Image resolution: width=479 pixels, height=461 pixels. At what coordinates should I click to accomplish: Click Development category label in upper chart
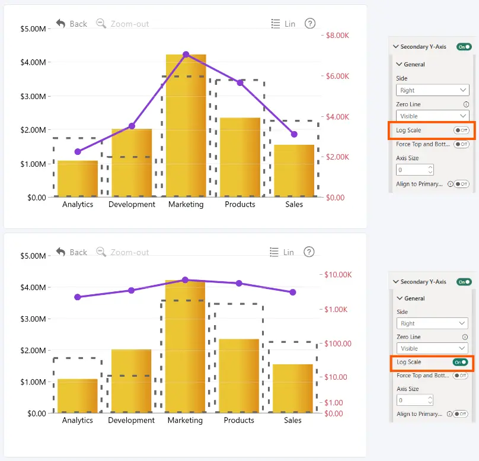coord(132,204)
